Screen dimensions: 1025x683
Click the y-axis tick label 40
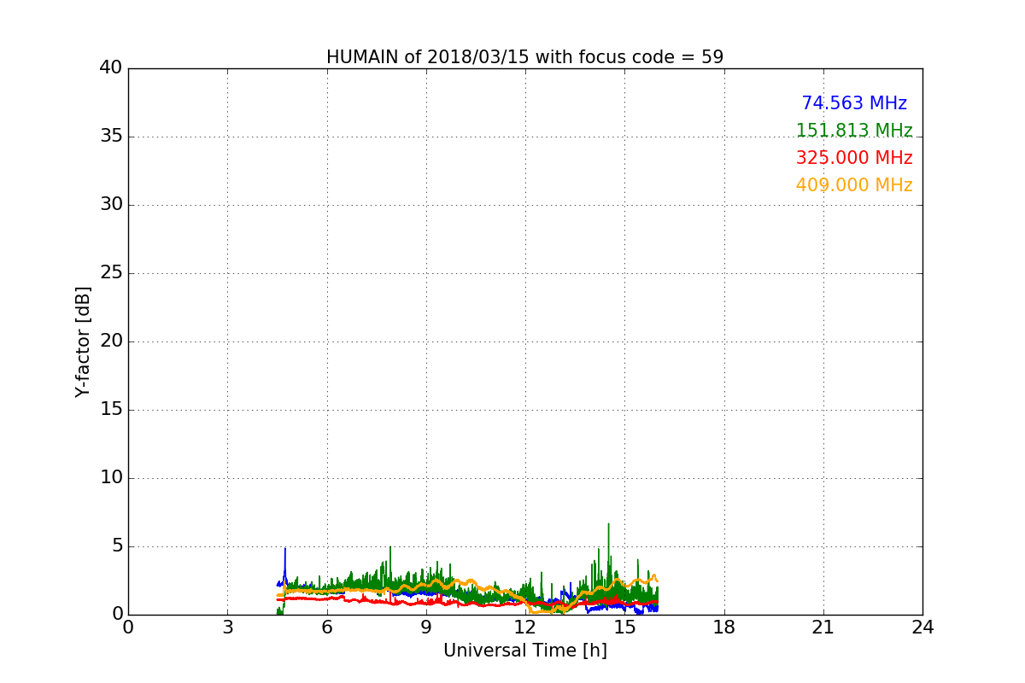pyautogui.click(x=111, y=68)
